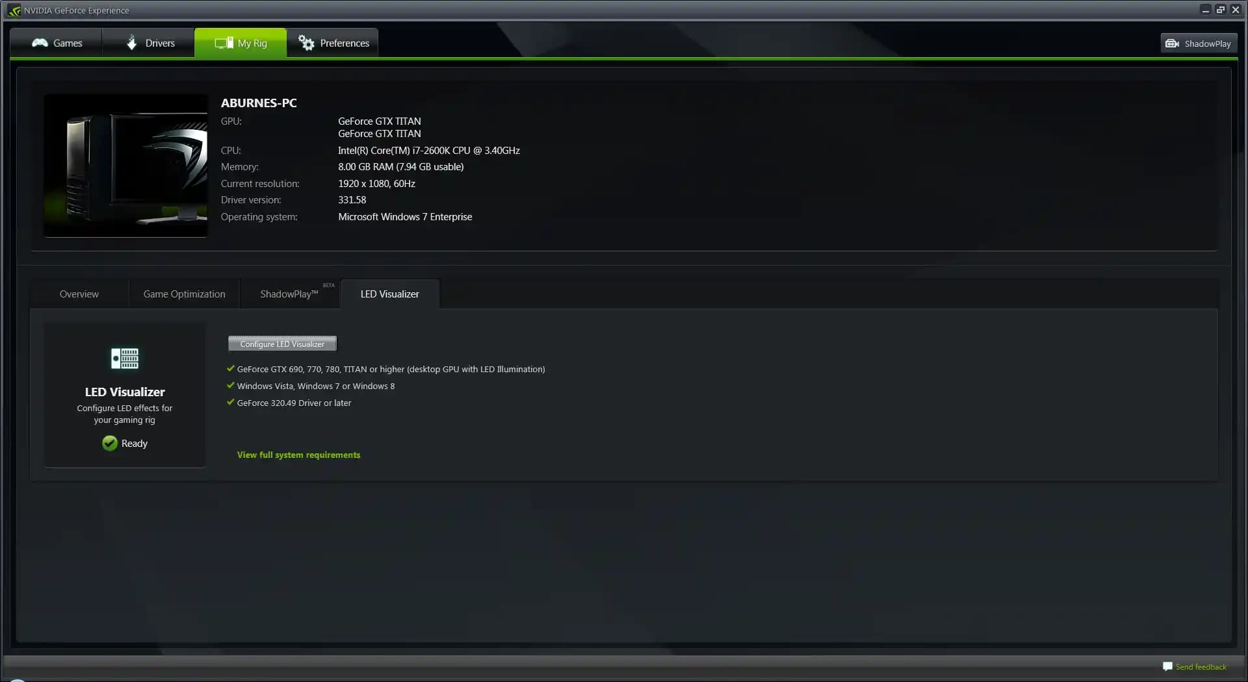1248x682 pixels.
Task: Click the My Rig monitor icon
Action: [x=224, y=43]
